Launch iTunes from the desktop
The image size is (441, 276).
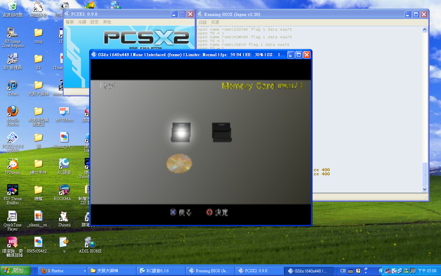click(x=13, y=88)
